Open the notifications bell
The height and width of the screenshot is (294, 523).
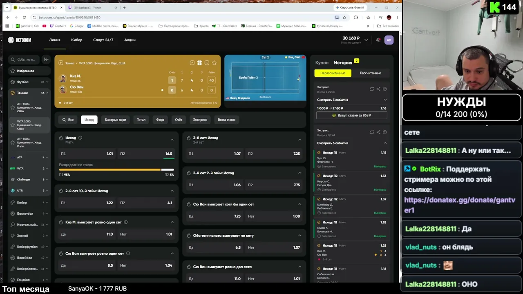click(x=378, y=40)
